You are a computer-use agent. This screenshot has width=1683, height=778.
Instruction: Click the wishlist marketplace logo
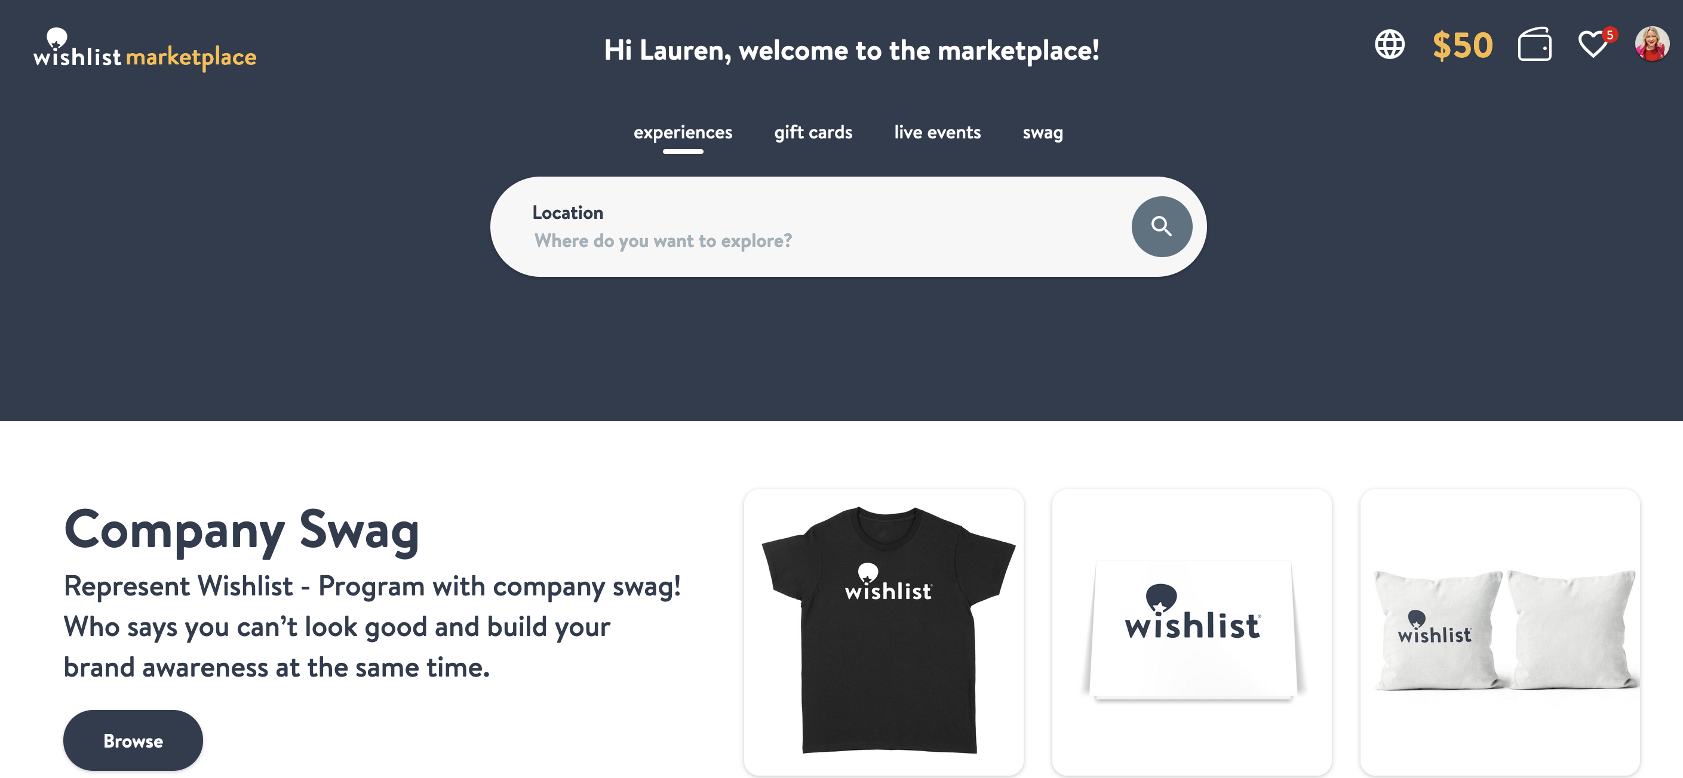145,49
